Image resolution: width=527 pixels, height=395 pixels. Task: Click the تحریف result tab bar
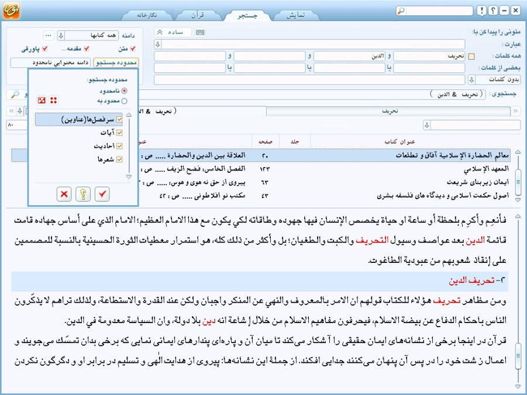click(388, 110)
